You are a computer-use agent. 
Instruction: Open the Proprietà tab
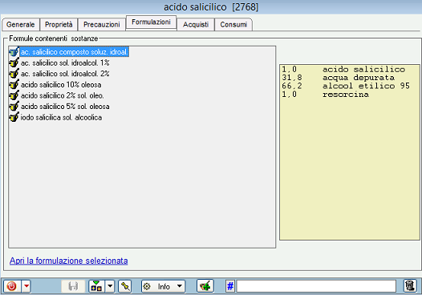point(59,25)
